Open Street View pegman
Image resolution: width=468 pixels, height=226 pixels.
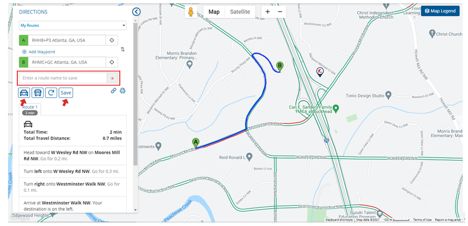pyautogui.click(x=191, y=12)
